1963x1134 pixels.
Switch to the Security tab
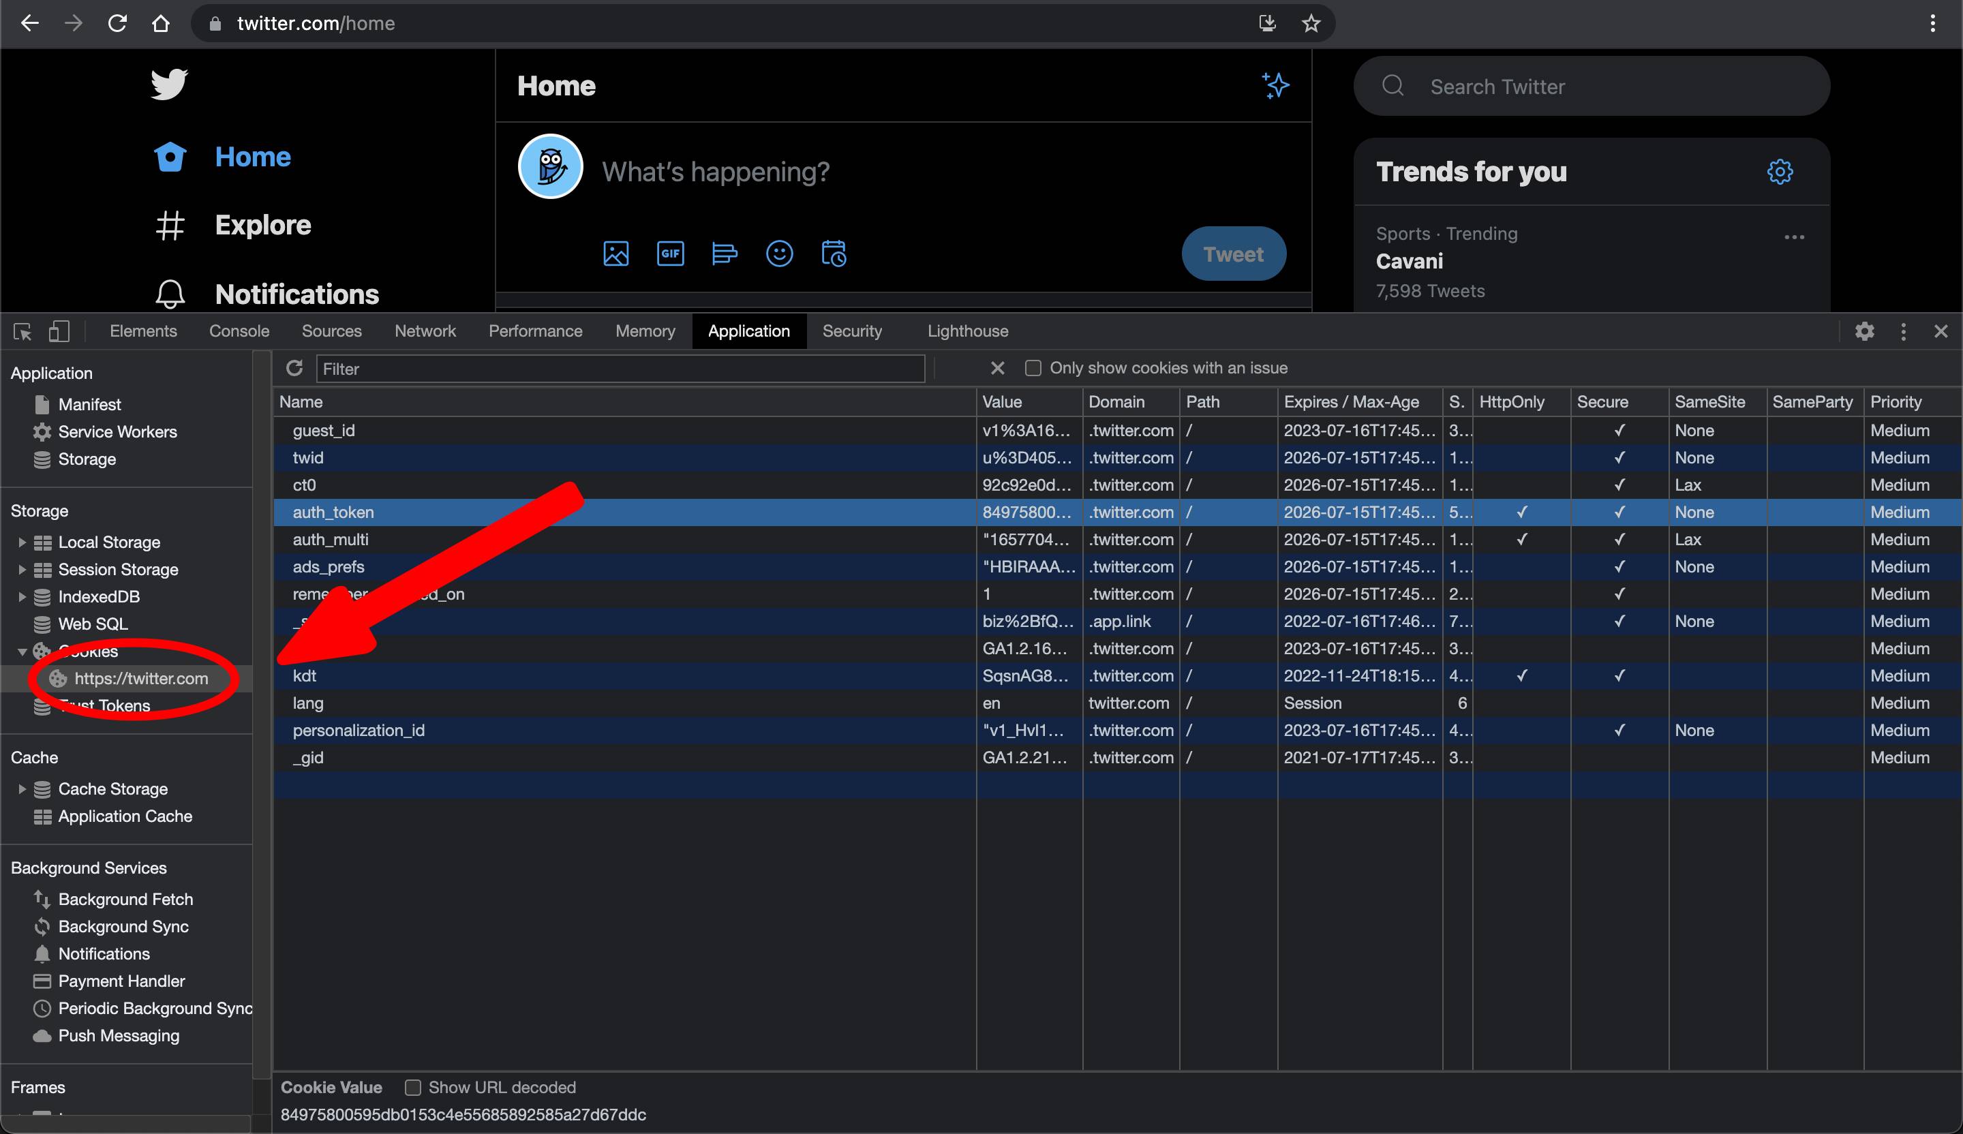(x=852, y=331)
